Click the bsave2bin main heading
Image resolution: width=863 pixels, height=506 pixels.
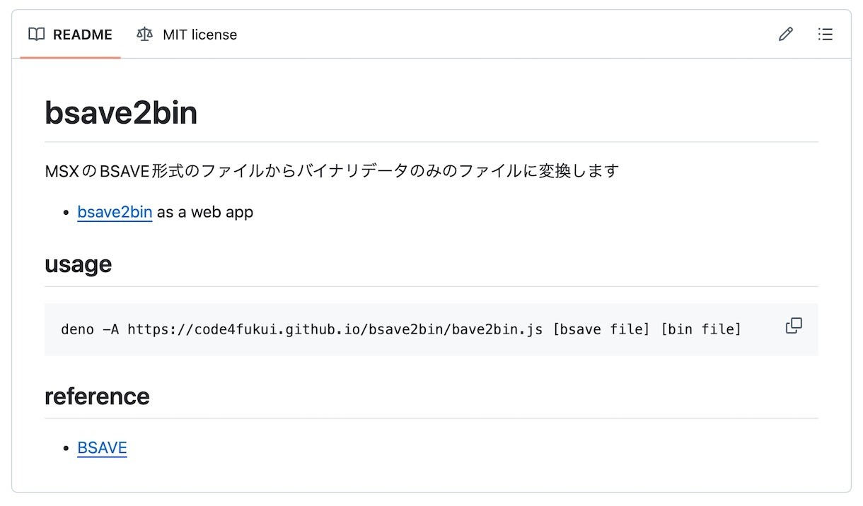(121, 113)
